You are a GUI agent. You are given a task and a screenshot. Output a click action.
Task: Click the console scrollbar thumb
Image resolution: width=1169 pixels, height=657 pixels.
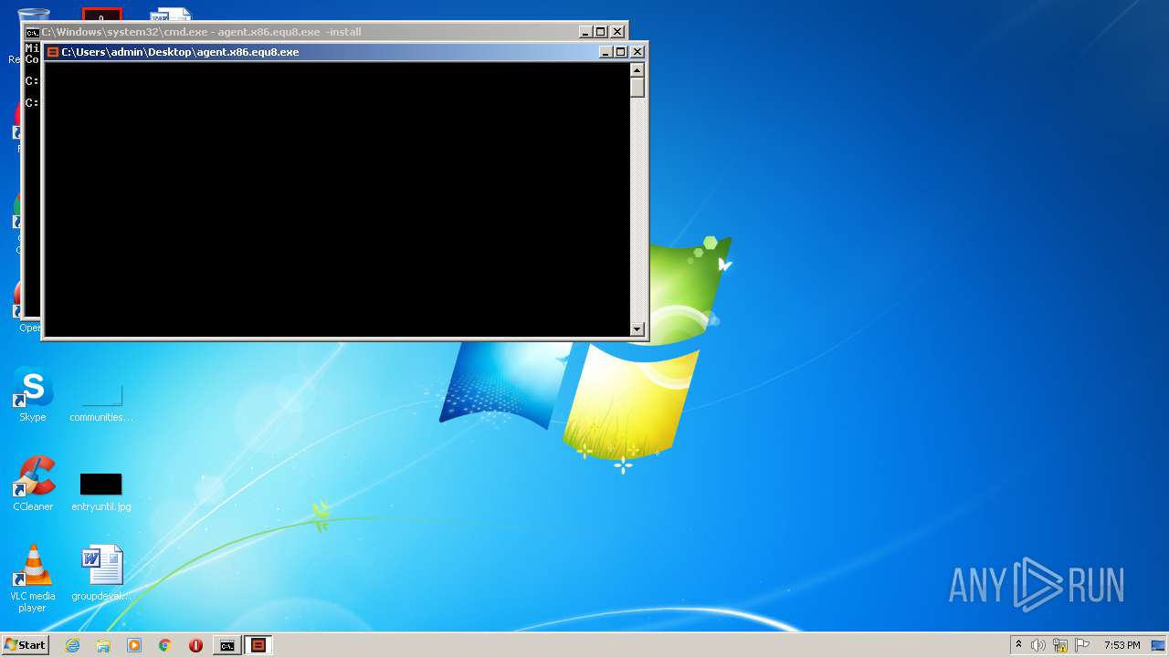pos(637,88)
